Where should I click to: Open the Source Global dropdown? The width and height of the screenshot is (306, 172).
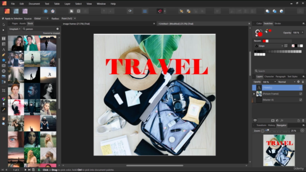[41, 19]
